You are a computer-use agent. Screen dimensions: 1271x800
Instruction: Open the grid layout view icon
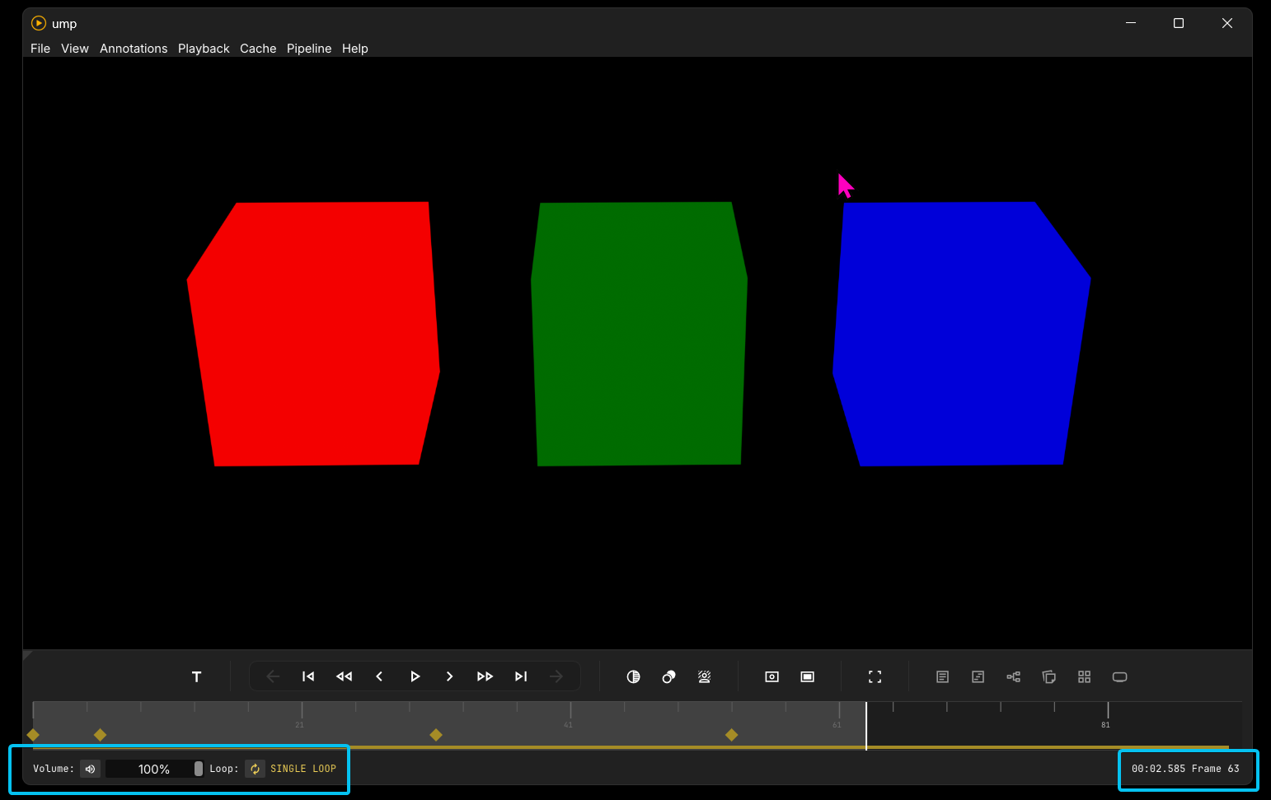1084,676
